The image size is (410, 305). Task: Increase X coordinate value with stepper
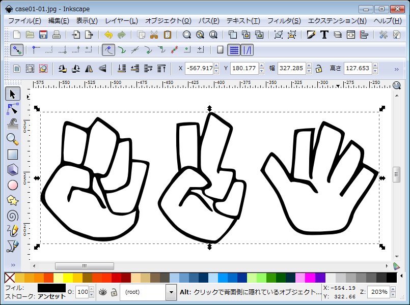216,66
